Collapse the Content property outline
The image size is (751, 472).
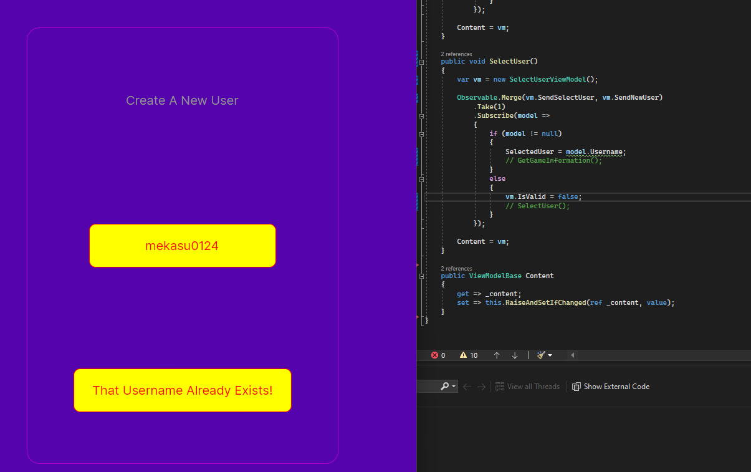[422, 276]
